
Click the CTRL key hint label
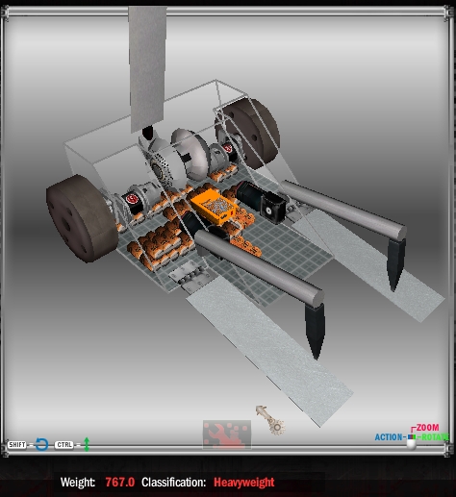[63, 445]
